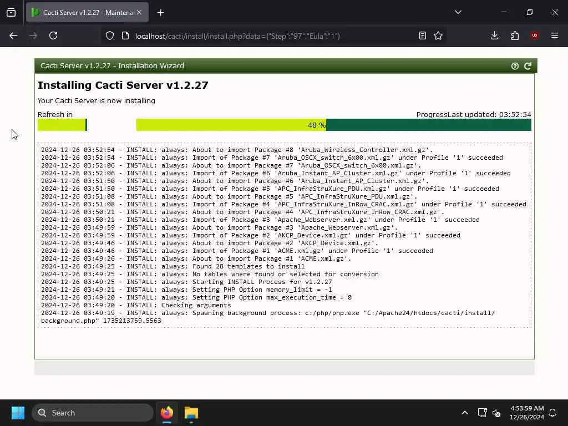
Task: Open Firefox from the taskbar
Action: pos(167,413)
